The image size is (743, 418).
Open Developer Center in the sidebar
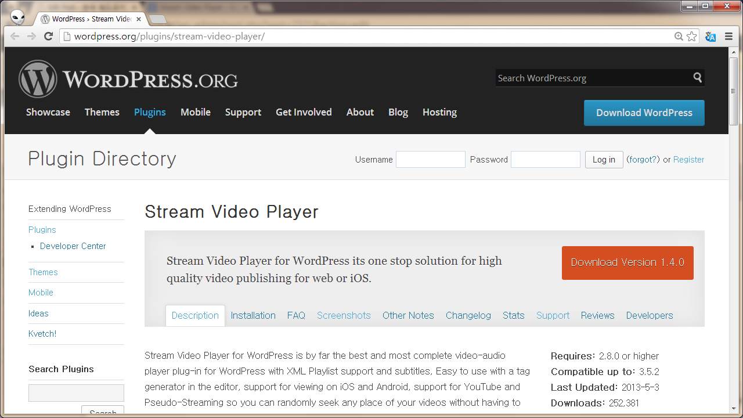click(x=73, y=246)
